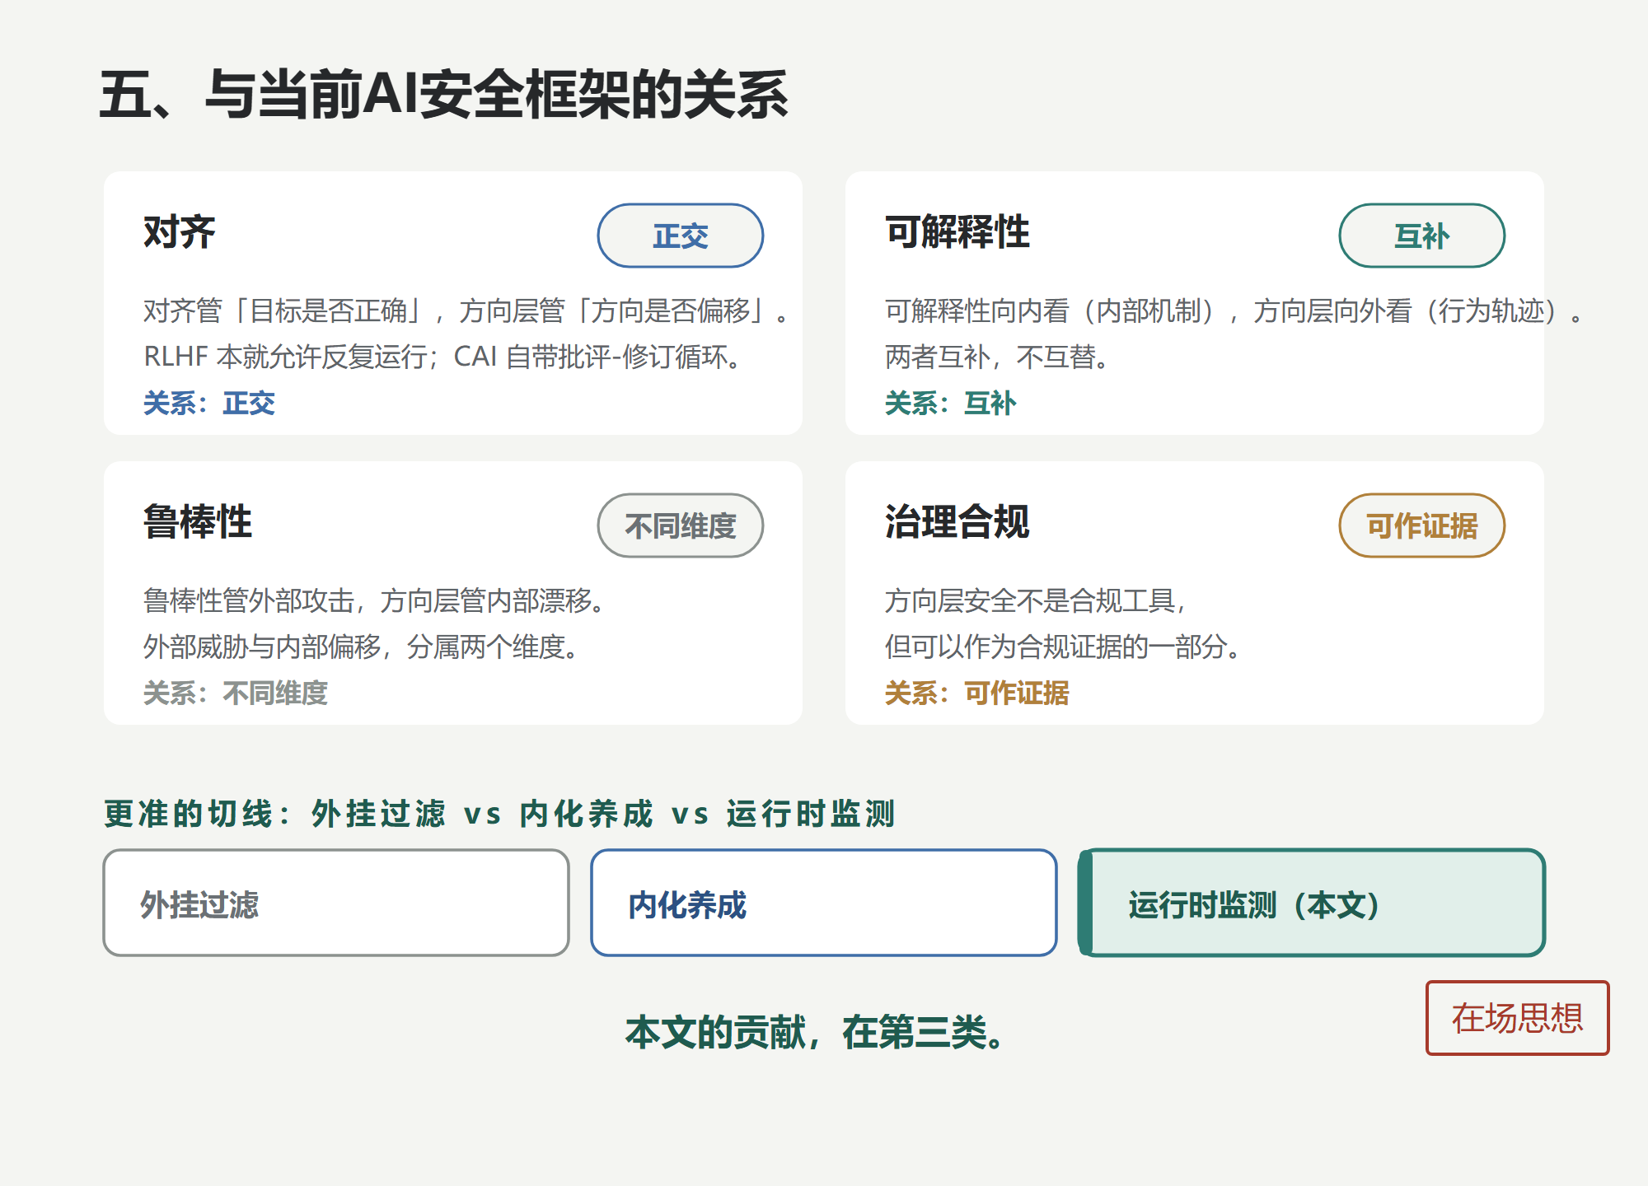This screenshot has height=1186, width=1648.
Task: Click the conclusion 本文的贡献，在第三类。
Action: 816,1033
